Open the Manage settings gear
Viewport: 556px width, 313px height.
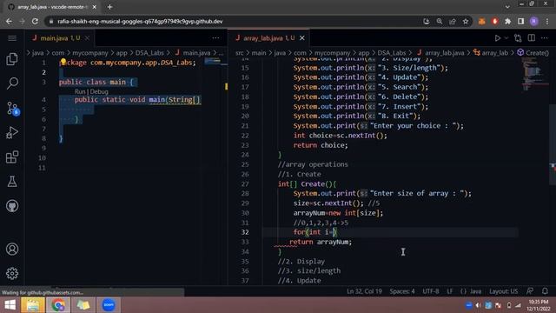[x=12, y=274]
